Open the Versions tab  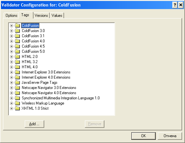coord(41,16)
